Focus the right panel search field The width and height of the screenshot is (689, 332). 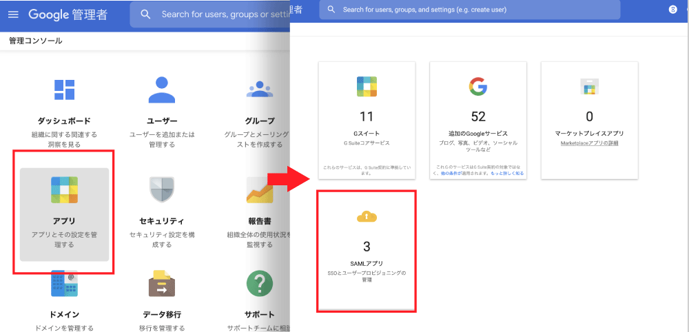[470, 9]
